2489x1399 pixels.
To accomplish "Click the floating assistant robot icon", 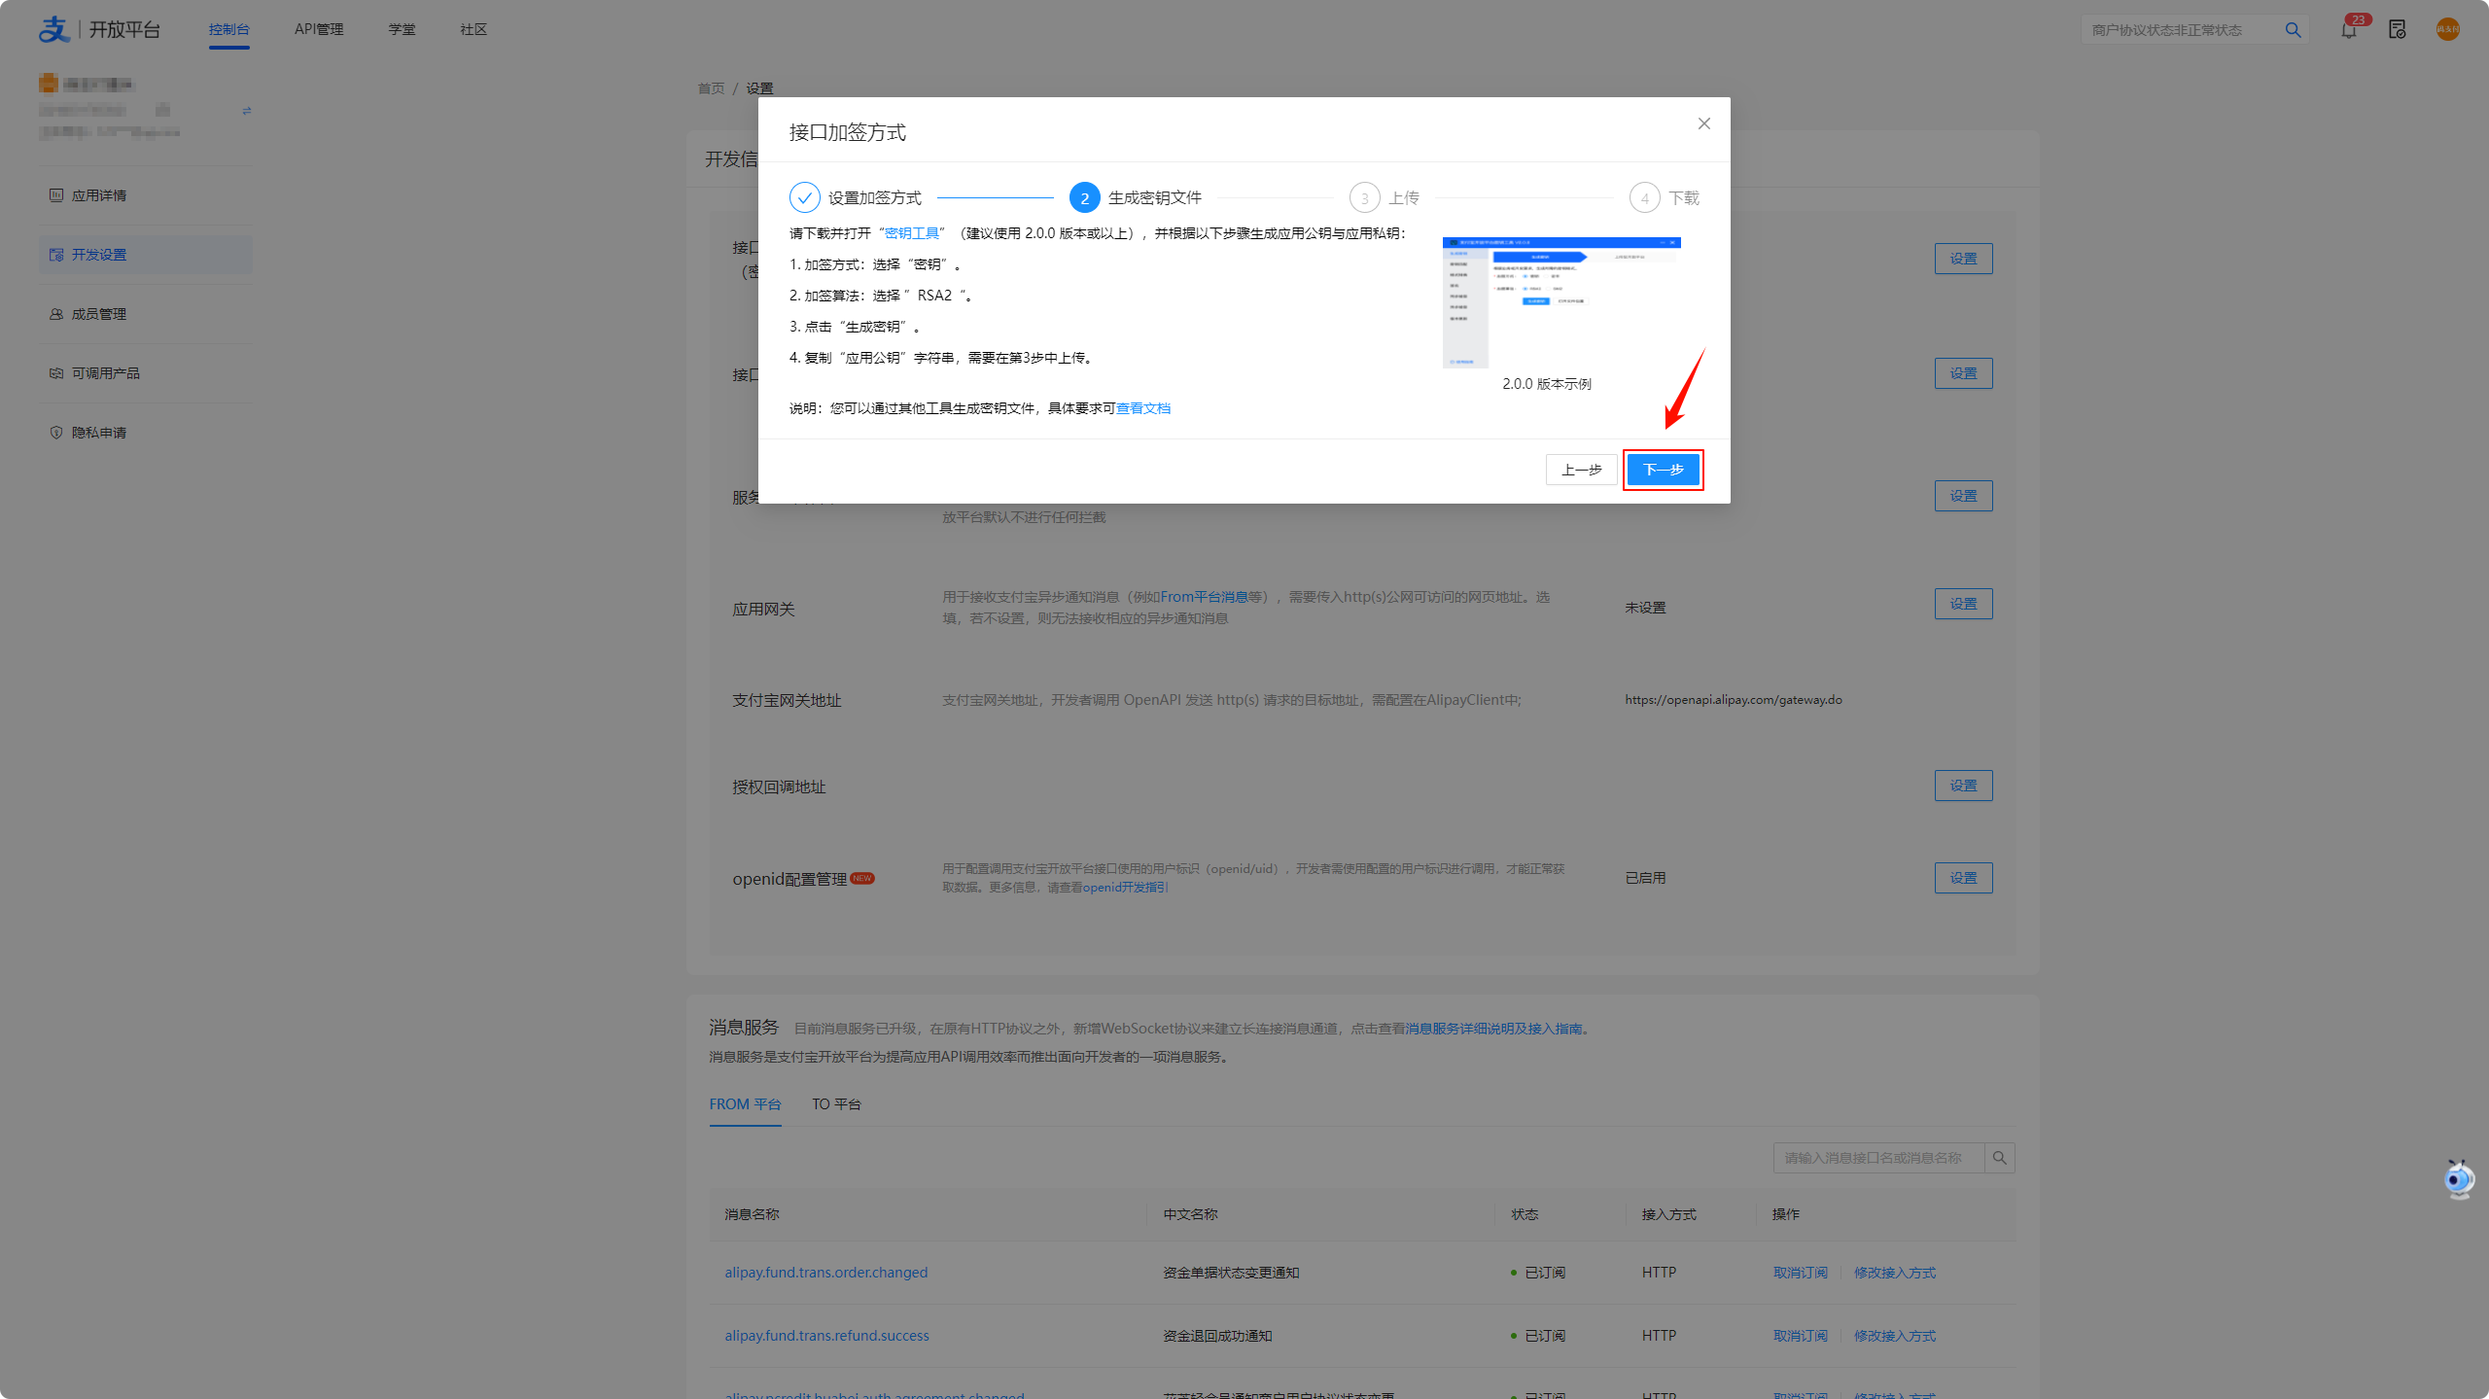I will 2458,1179.
